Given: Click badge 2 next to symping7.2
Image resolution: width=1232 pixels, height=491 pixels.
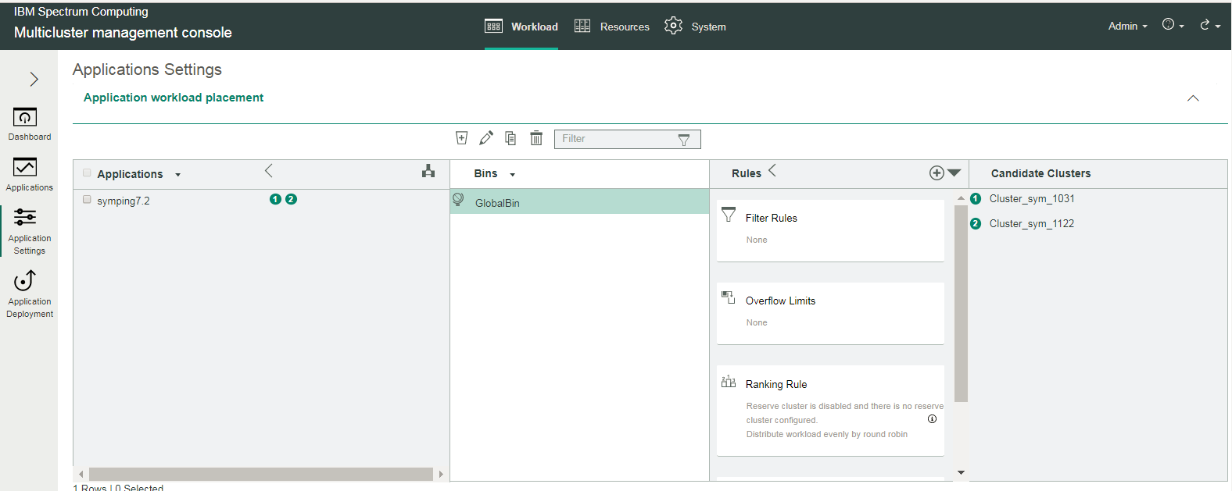Looking at the screenshot, I should coord(291,199).
